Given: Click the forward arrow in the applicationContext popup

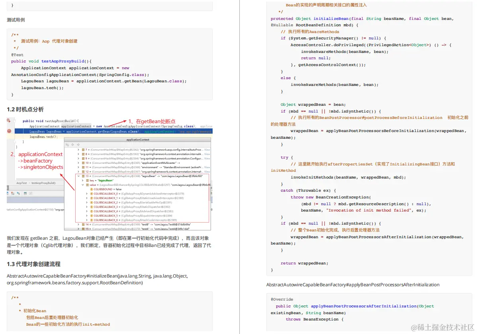Looking at the screenshot, I should pos(78,145).
